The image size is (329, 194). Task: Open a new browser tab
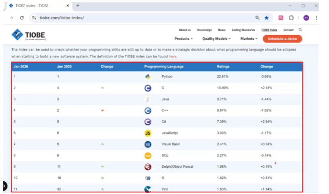point(78,6)
